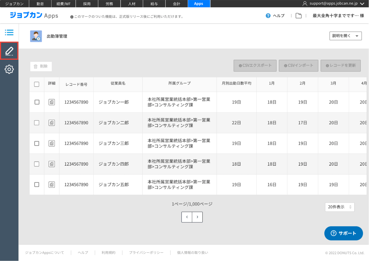The height and width of the screenshot is (261, 369).
Task: Open the list view icon in sidebar
Action: (9, 32)
